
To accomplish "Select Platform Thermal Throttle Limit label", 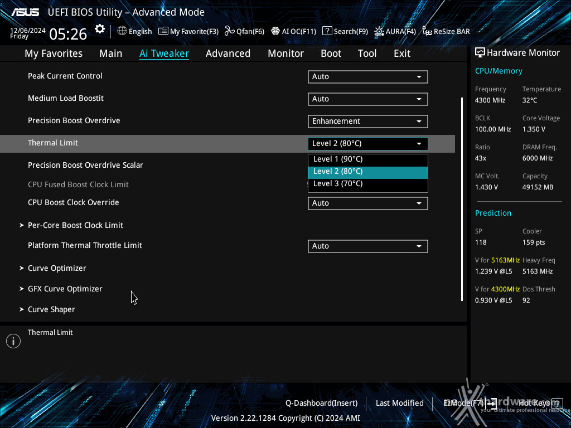I will click(85, 245).
